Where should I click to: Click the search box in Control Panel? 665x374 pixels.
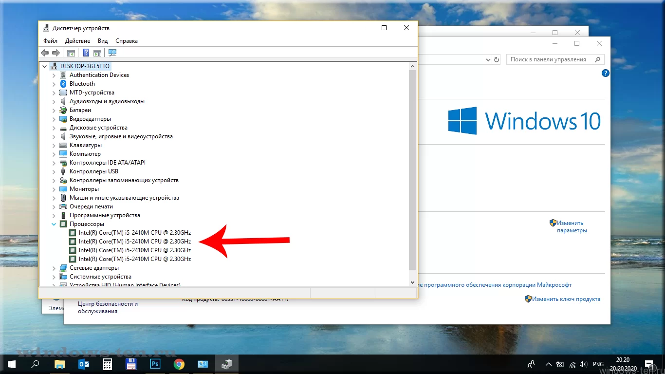555,59
